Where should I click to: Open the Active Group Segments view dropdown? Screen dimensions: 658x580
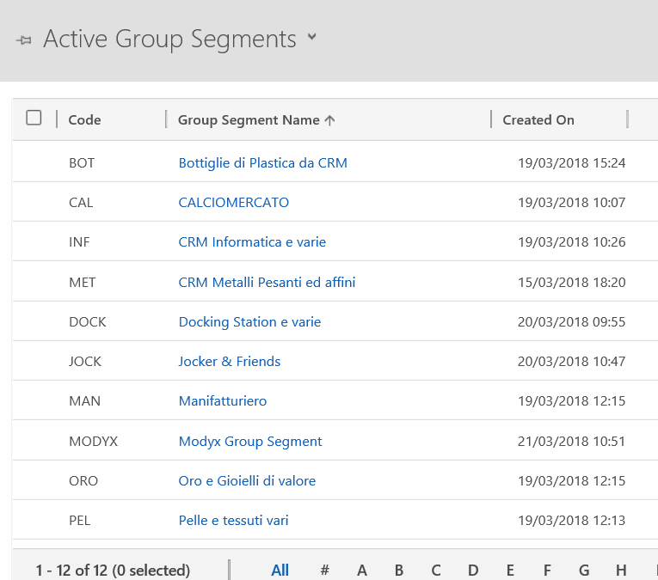point(311,38)
